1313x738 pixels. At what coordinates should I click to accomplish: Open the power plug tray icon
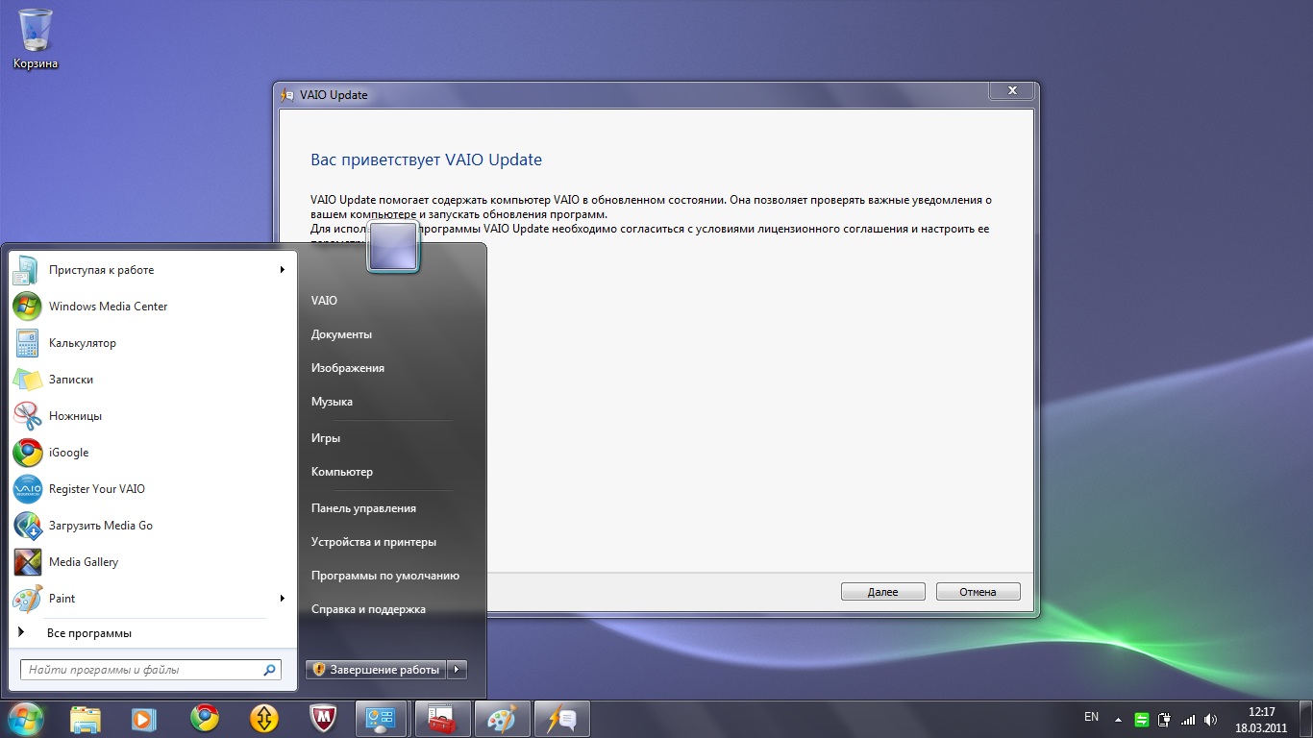pos(1165,719)
